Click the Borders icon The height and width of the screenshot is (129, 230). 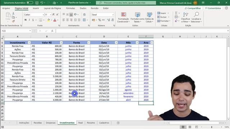(41, 20)
